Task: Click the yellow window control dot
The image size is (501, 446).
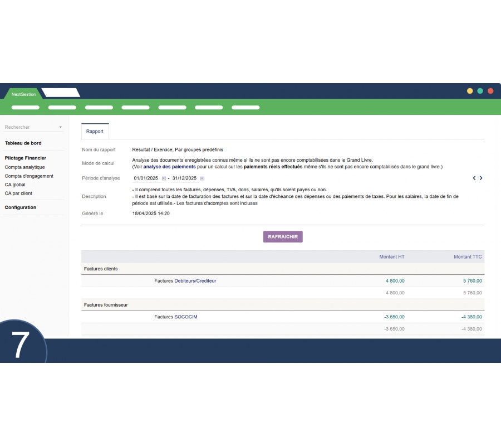Action: [x=470, y=91]
